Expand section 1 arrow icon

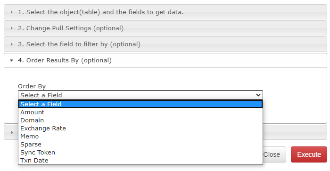[12, 12]
